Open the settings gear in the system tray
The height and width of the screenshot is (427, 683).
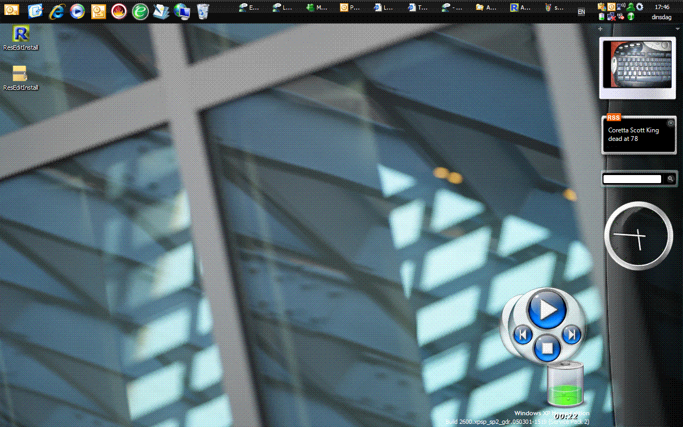[640, 7]
